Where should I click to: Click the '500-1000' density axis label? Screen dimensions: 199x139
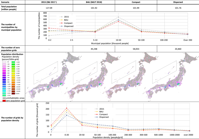click(159, 135)
